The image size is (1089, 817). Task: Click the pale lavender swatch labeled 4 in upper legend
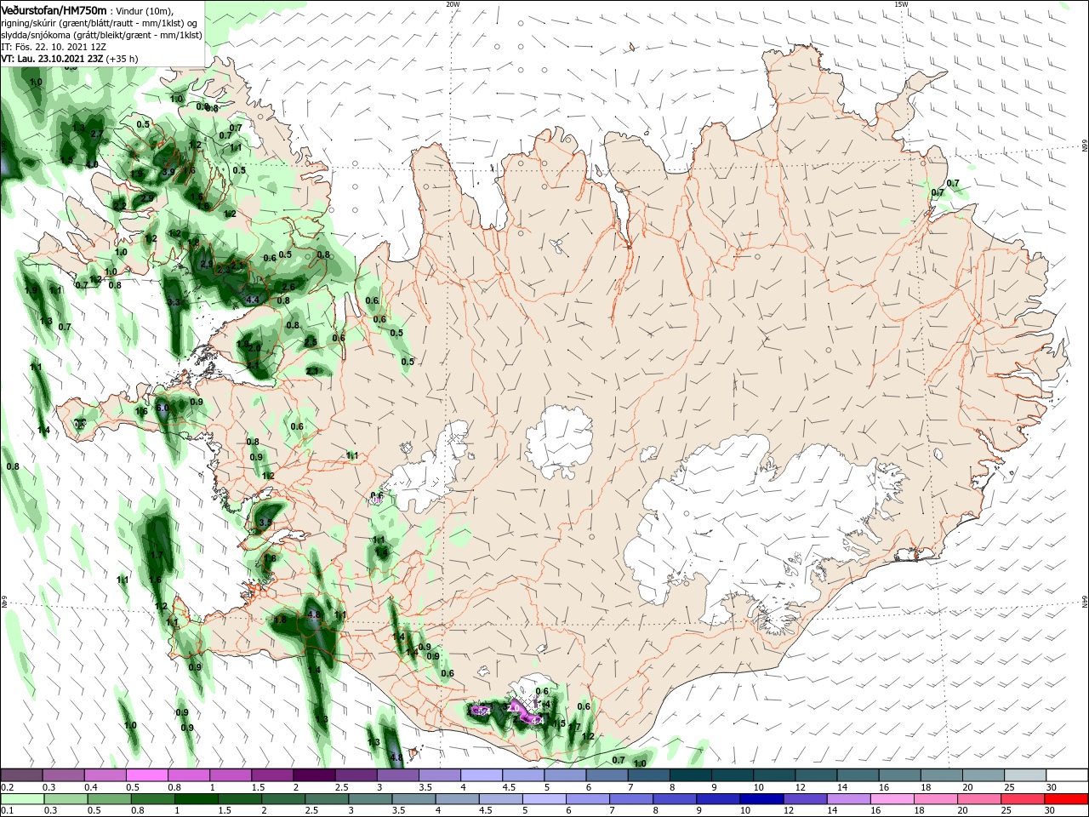coord(481,774)
